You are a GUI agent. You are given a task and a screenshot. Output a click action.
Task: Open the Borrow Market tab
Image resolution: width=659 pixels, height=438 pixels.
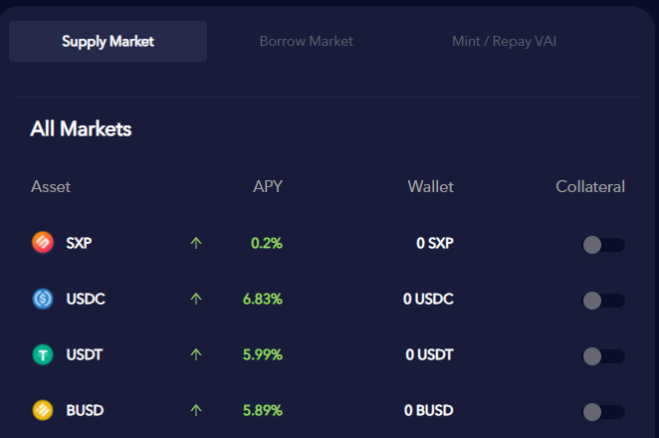pos(306,41)
